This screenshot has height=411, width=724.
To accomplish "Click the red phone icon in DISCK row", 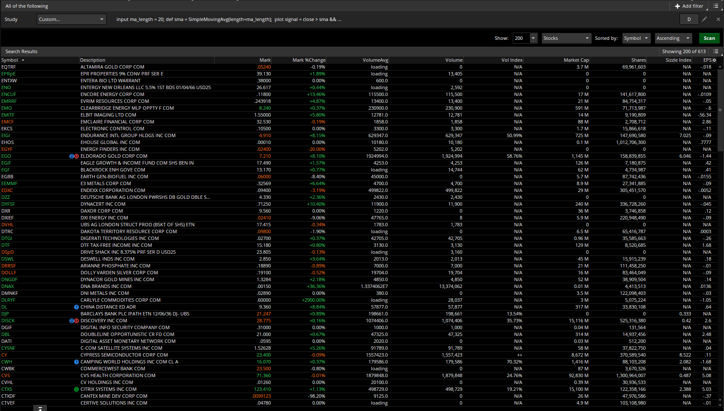I will pyautogui.click(x=77, y=321).
